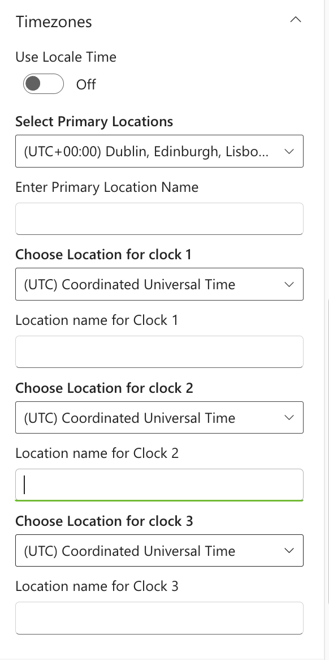Click the Timezones heading text
Screen dimensions: 329x660
[x=55, y=22]
